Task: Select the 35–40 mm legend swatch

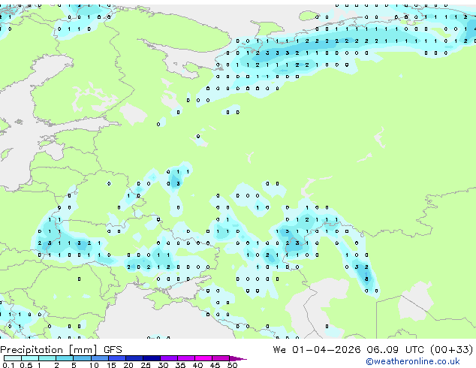Action: coord(186,358)
